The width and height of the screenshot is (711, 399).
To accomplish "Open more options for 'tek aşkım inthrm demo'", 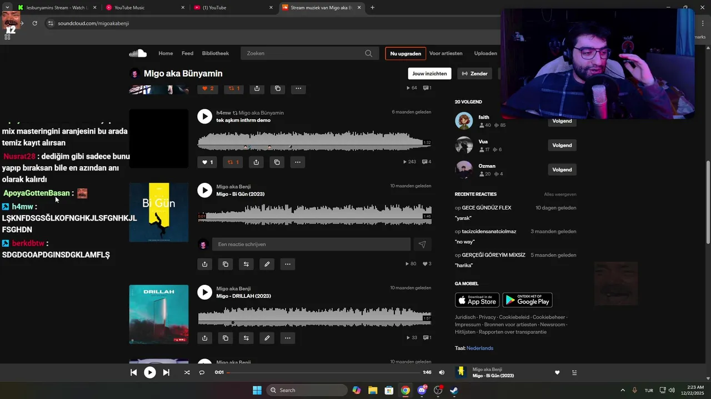I will click(x=298, y=162).
